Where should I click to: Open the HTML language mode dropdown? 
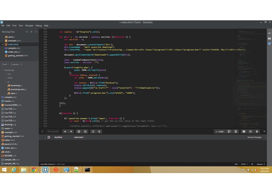pos(244,164)
